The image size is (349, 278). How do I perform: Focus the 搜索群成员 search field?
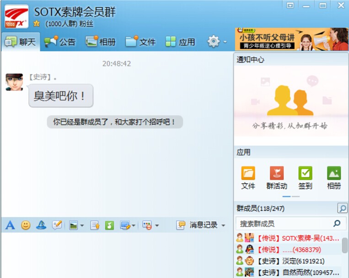click(291, 224)
